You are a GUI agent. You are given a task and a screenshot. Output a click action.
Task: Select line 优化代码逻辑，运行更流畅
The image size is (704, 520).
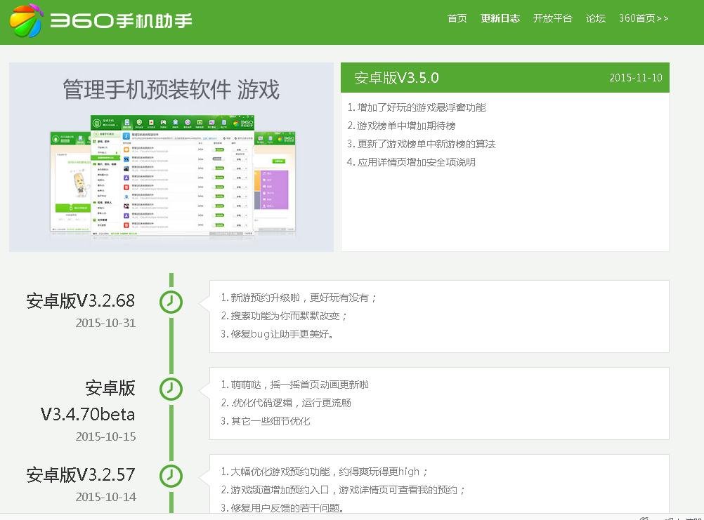[286, 403]
